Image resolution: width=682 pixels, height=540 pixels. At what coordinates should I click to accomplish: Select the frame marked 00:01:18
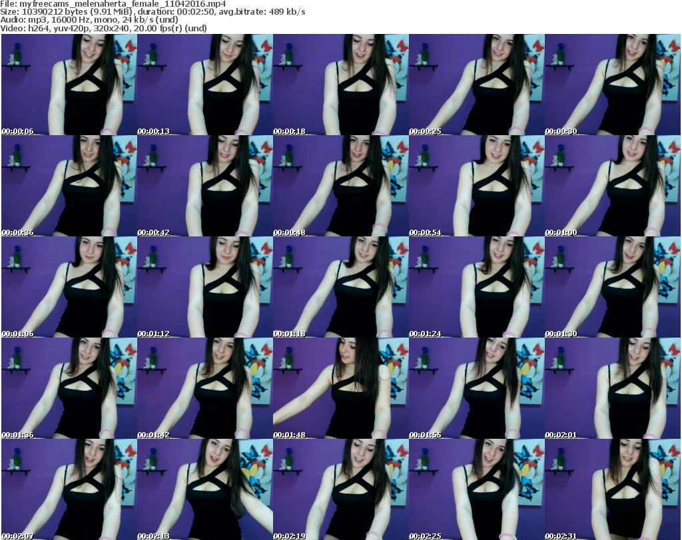[x=341, y=287]
